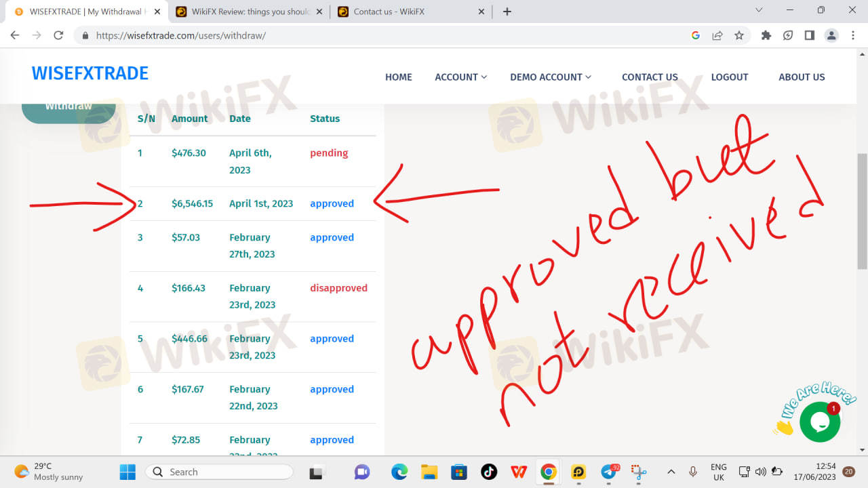Share this page via the share icon
This screenshot has width=868, height=488.
(x=717, y=35)
